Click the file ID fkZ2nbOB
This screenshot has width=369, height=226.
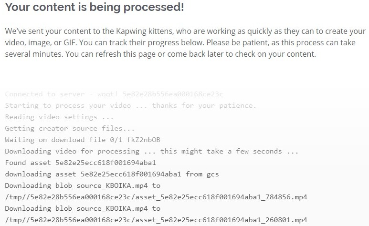point(144,140)
